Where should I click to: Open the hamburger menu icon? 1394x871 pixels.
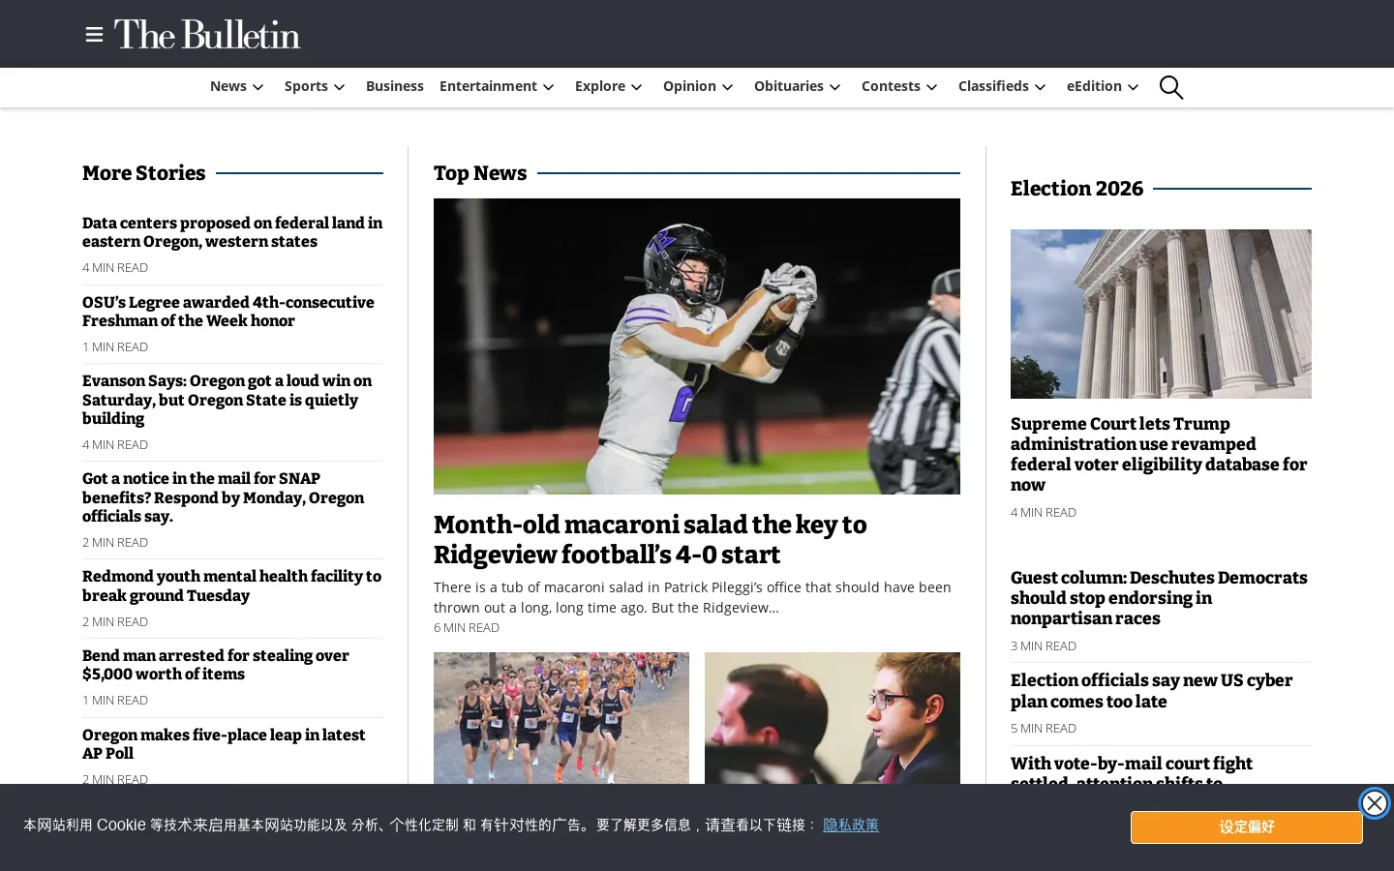point(94,35)
